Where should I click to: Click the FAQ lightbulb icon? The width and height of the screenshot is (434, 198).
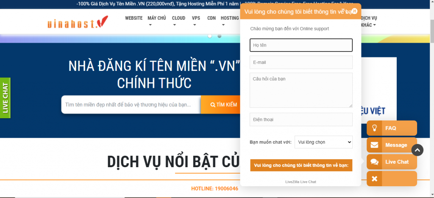pos(375,128)
